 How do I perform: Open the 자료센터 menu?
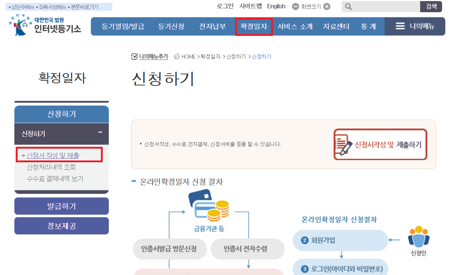pos(336,27)
